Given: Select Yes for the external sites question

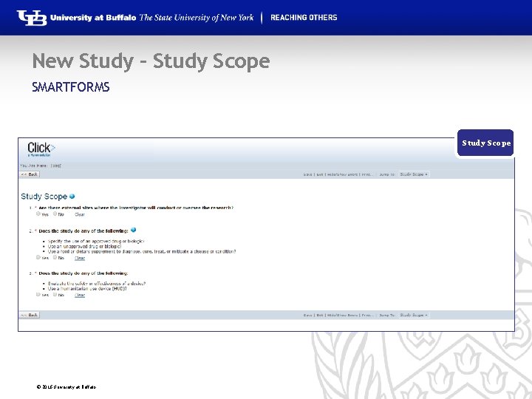Looking at the screenshot, I should click(x=38, y=214).
